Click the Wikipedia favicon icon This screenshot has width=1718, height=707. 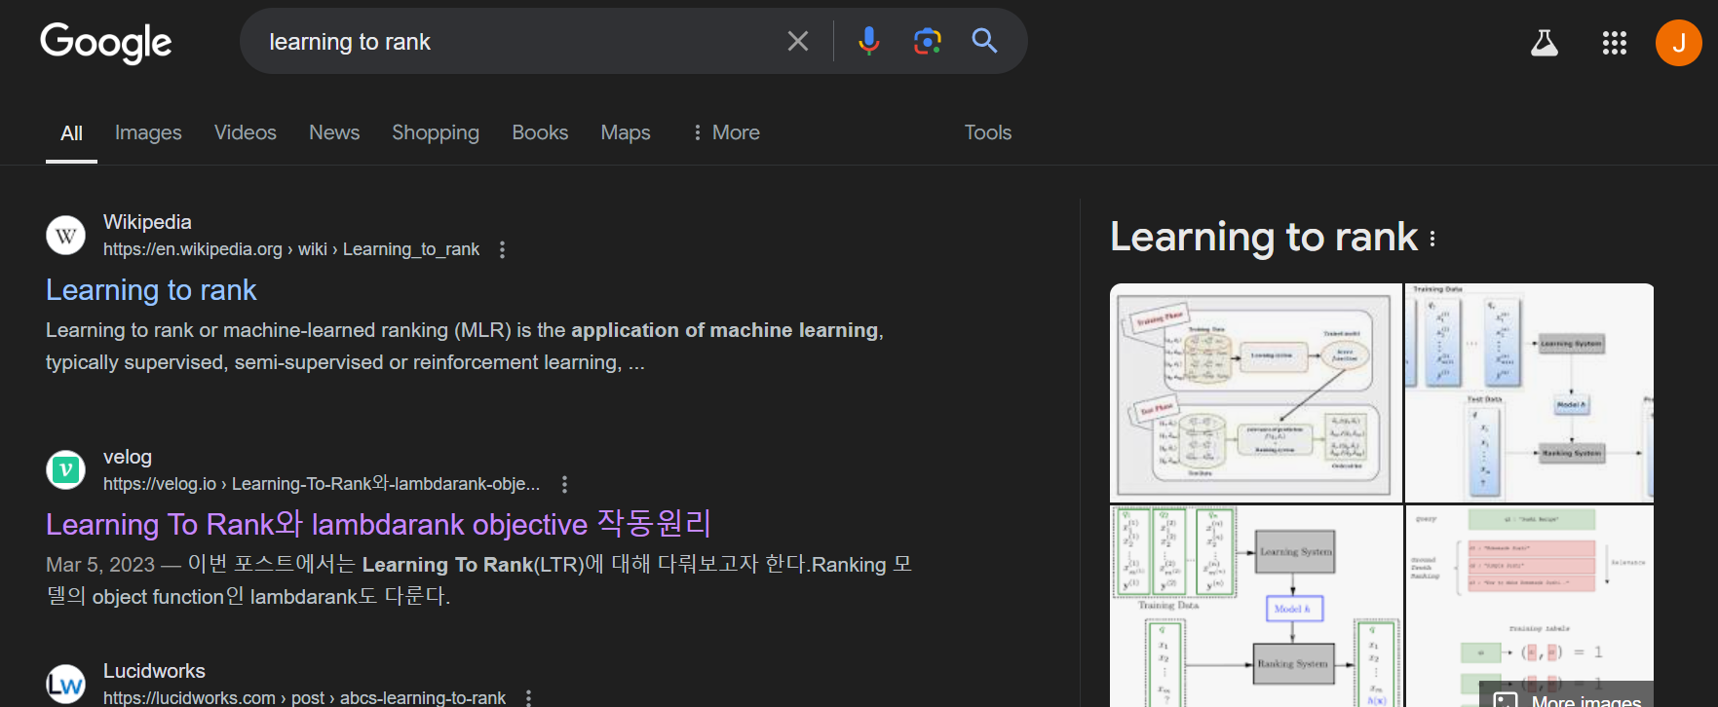(x=65, y=236)
